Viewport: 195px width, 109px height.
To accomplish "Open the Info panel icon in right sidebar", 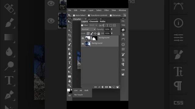I will click(x=123, y=45).
